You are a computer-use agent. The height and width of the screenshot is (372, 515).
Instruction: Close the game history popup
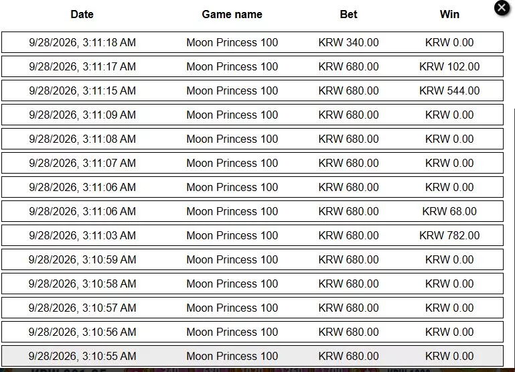(502, 8)
